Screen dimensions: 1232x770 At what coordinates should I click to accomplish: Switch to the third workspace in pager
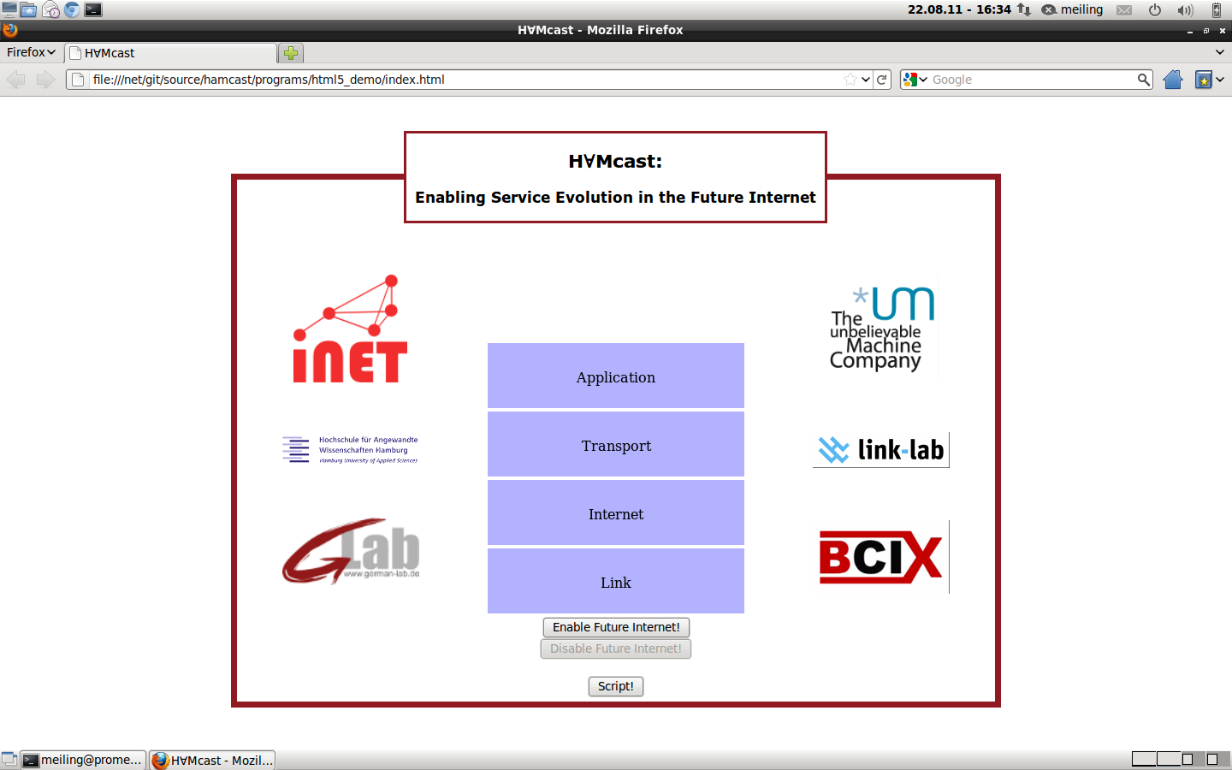[x=1193, y=759]
